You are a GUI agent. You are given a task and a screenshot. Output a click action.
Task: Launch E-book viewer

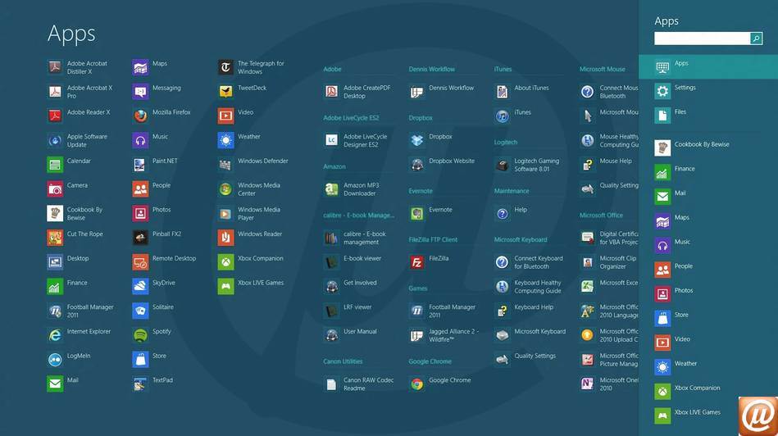tap(353, 261)
